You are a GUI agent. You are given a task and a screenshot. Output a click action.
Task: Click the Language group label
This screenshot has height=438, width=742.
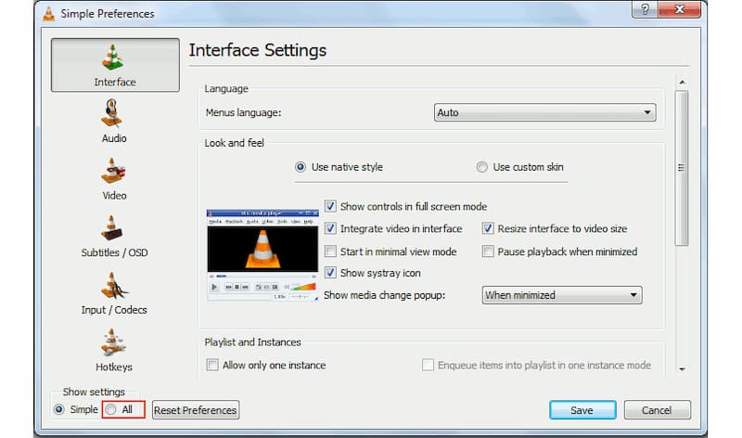tap(226, 88)
